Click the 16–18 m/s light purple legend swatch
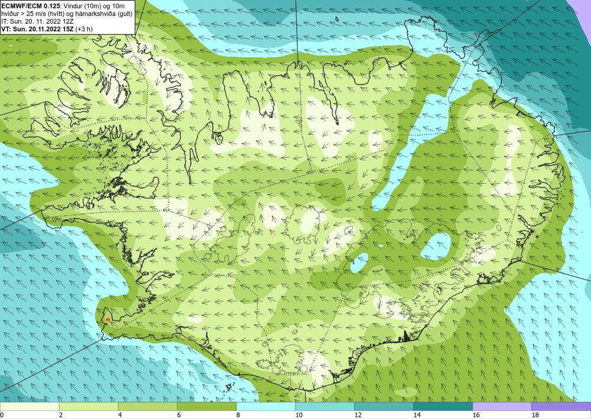This screenshot has height=419, width=591. click(x=502, y=407)
